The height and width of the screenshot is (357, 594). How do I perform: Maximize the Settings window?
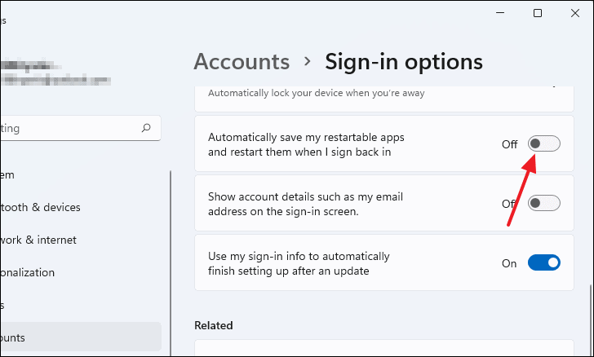pos(538,13)
